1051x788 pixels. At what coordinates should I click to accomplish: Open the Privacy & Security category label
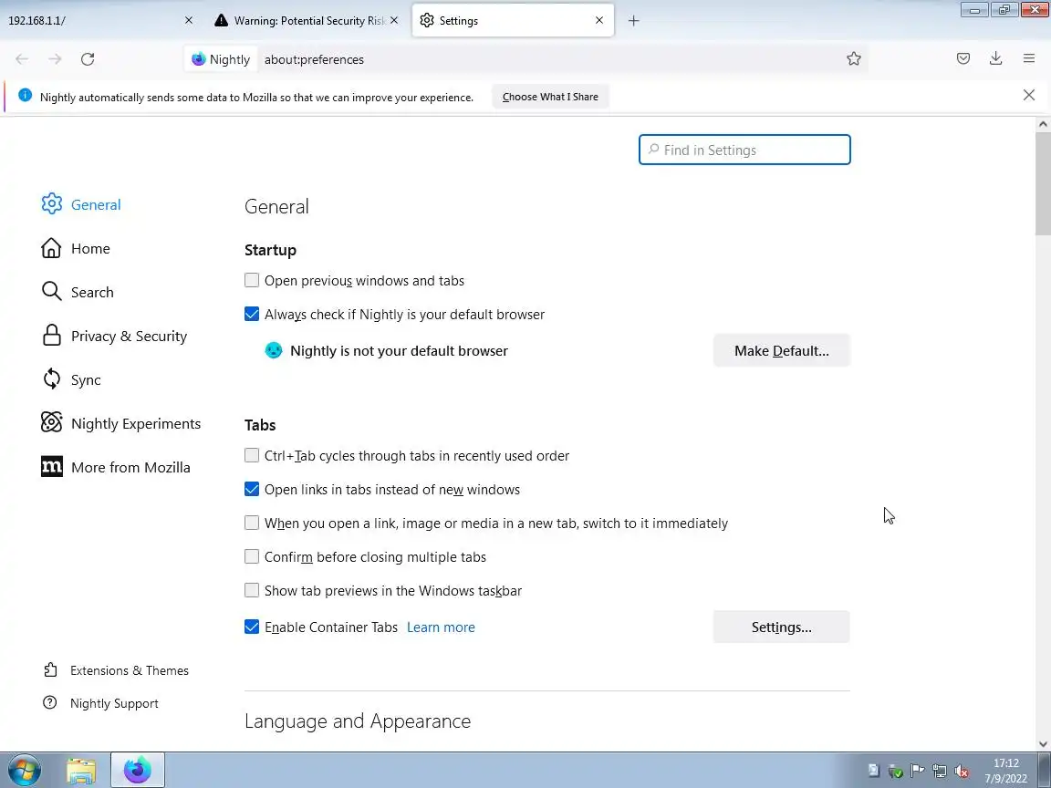pos(129,337)
